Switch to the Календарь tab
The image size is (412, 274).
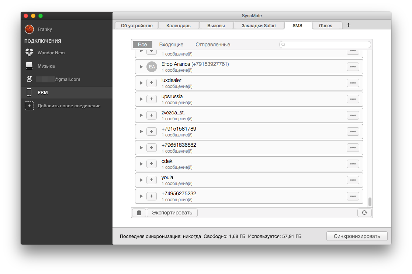click(x=179, y=25)
